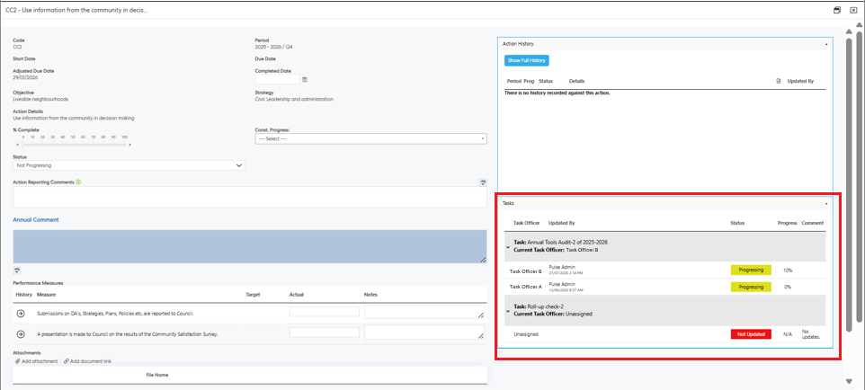Image resolution: width=865 pixels, height=390 pixels.
Task: Click the % Complete slider increase arrow
Action: [x=130, y=145]
